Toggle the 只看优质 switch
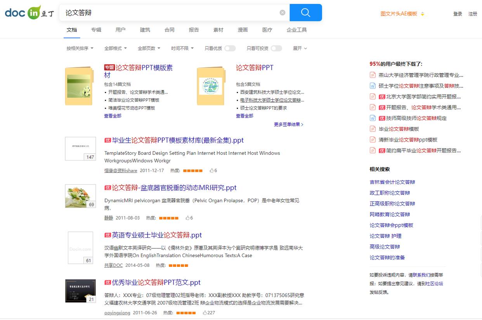The height and width of the screenshot is (320, 482). click(x=230, y=48)
